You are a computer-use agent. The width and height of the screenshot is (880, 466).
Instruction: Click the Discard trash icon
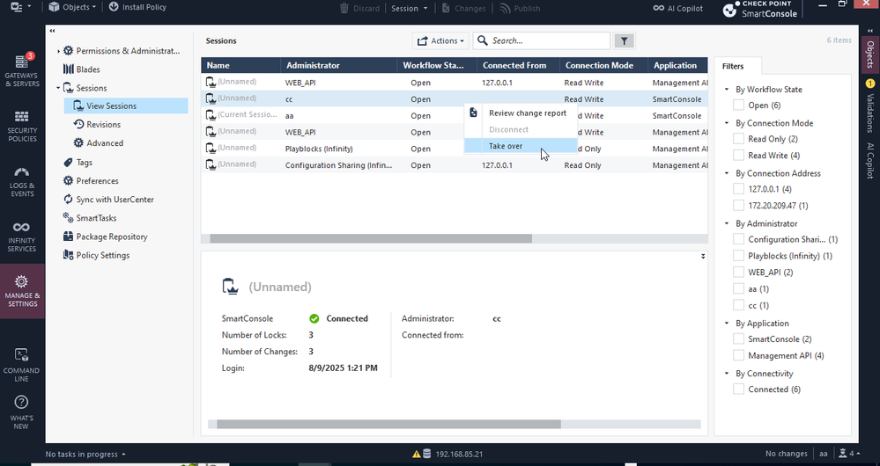point(344,8)
